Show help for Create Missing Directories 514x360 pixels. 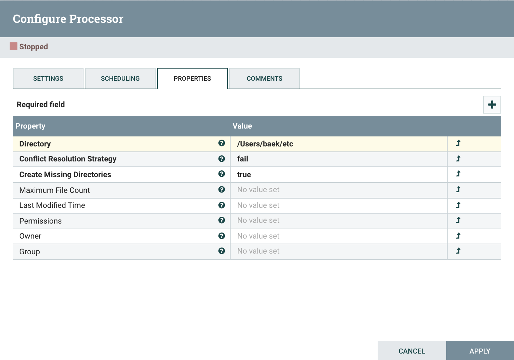click(222, 174)
